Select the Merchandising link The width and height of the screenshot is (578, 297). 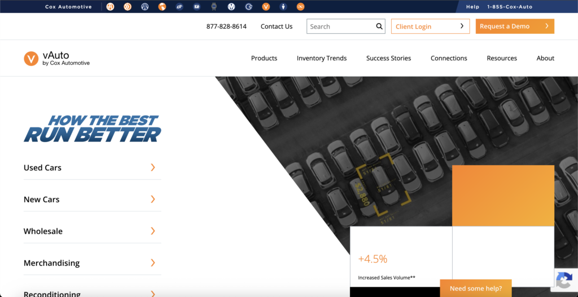click(51, 263)
